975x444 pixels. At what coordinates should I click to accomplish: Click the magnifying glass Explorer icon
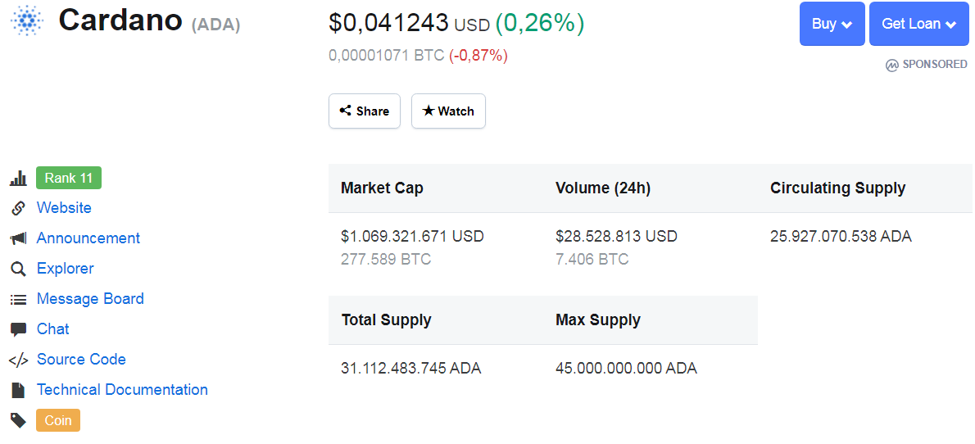pyautogui.click(x=18, y=269)
